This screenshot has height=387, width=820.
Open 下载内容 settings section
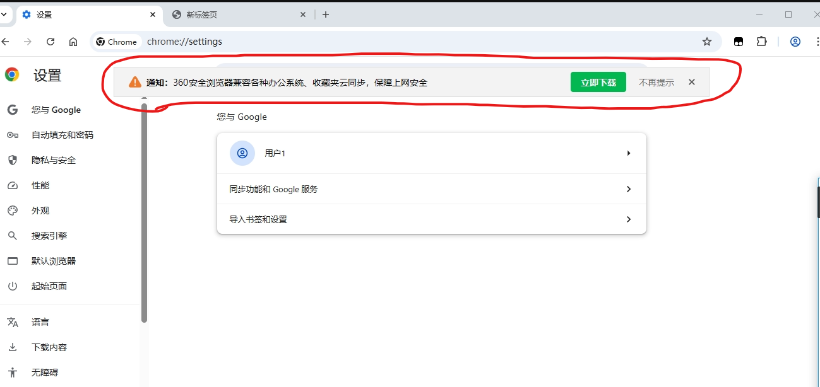coord(49,347)
